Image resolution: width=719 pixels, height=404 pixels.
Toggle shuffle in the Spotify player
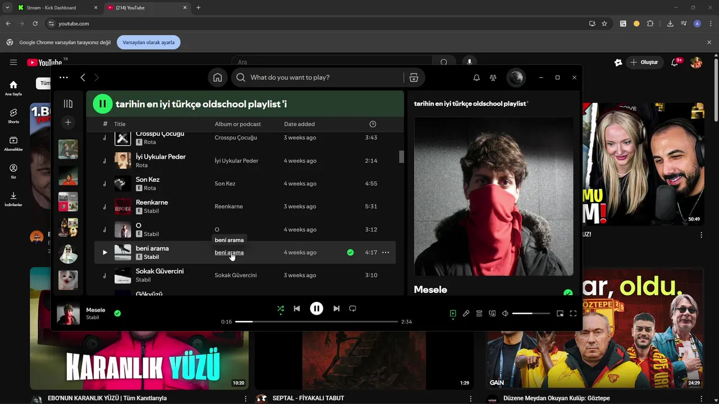pos(280,309)
